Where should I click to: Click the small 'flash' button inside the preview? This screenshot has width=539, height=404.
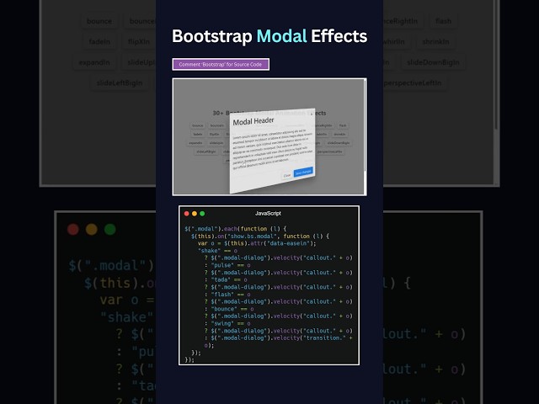click(x=343, y=125)
